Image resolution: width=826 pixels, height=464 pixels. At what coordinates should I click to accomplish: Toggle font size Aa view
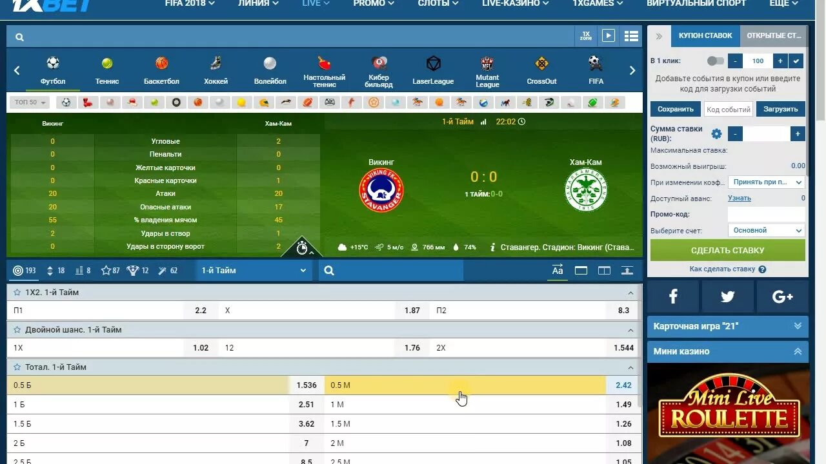558,271
